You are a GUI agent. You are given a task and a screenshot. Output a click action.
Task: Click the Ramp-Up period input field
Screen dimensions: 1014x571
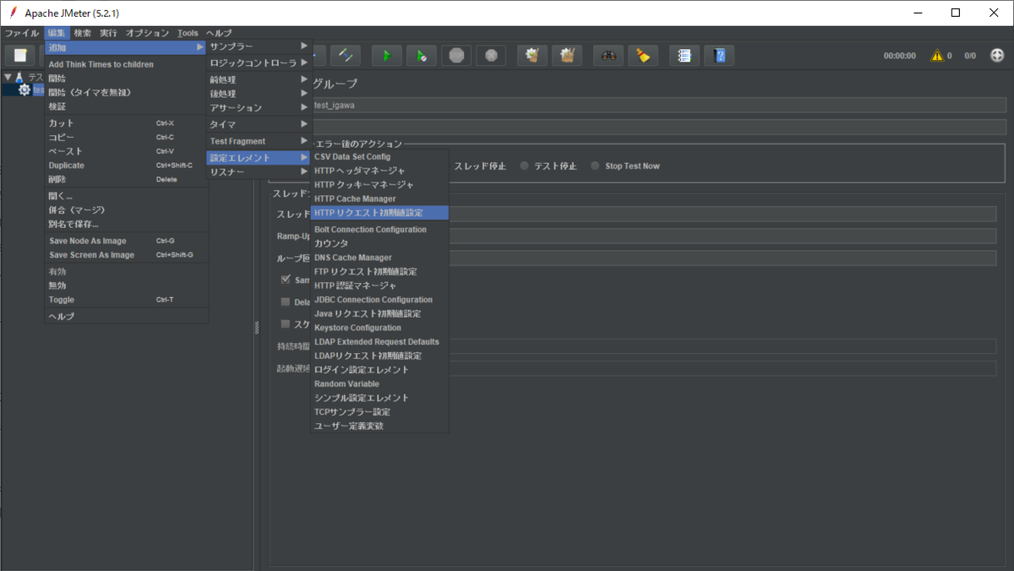click(x=721, y=236)
